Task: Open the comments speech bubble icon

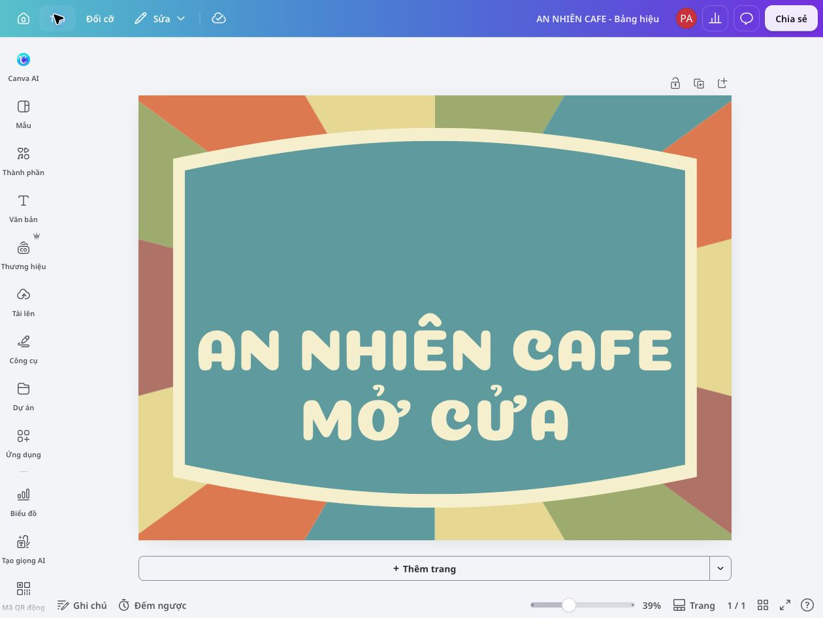Action: (747, 18)
